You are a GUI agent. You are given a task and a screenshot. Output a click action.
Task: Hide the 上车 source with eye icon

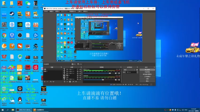pyautogui.click(x=78, y=77)
